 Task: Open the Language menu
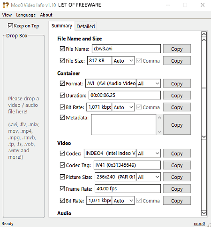tap(26, 15)
